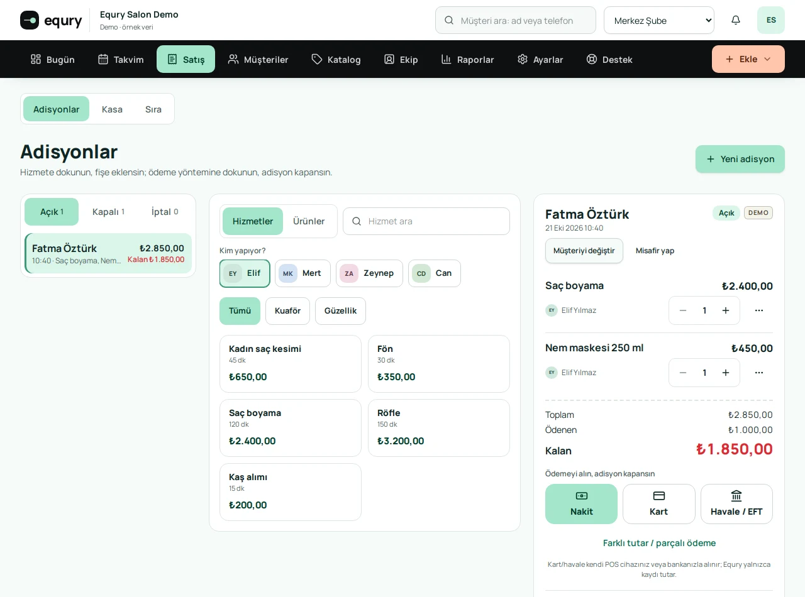Click Farklı tutar / parçalı ödeme link
805x597 pixels.
(659, 543)
